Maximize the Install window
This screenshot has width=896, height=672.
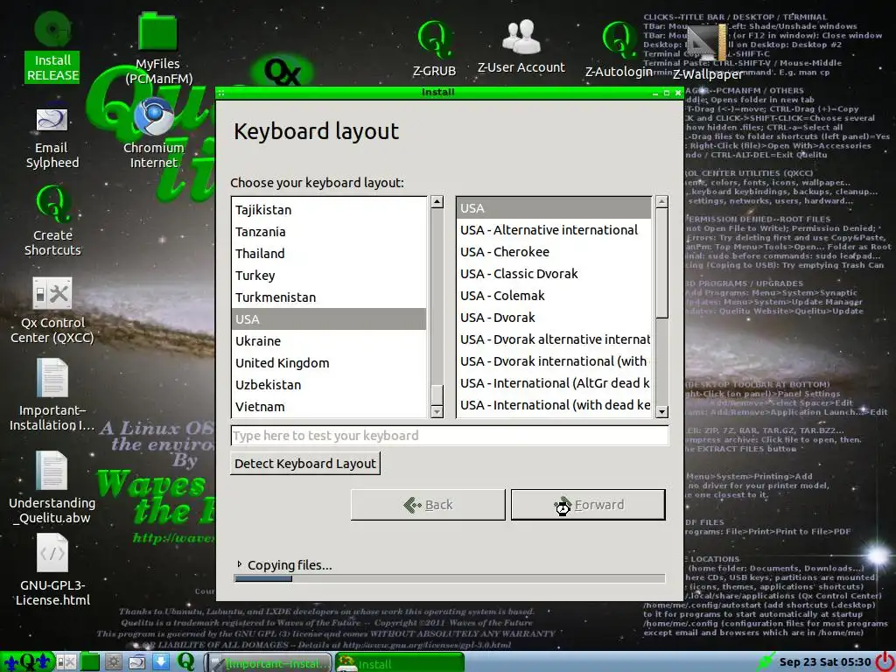click(666, 93)
